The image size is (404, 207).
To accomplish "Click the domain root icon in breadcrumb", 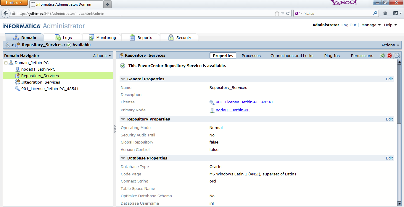I will click(7, 45).
